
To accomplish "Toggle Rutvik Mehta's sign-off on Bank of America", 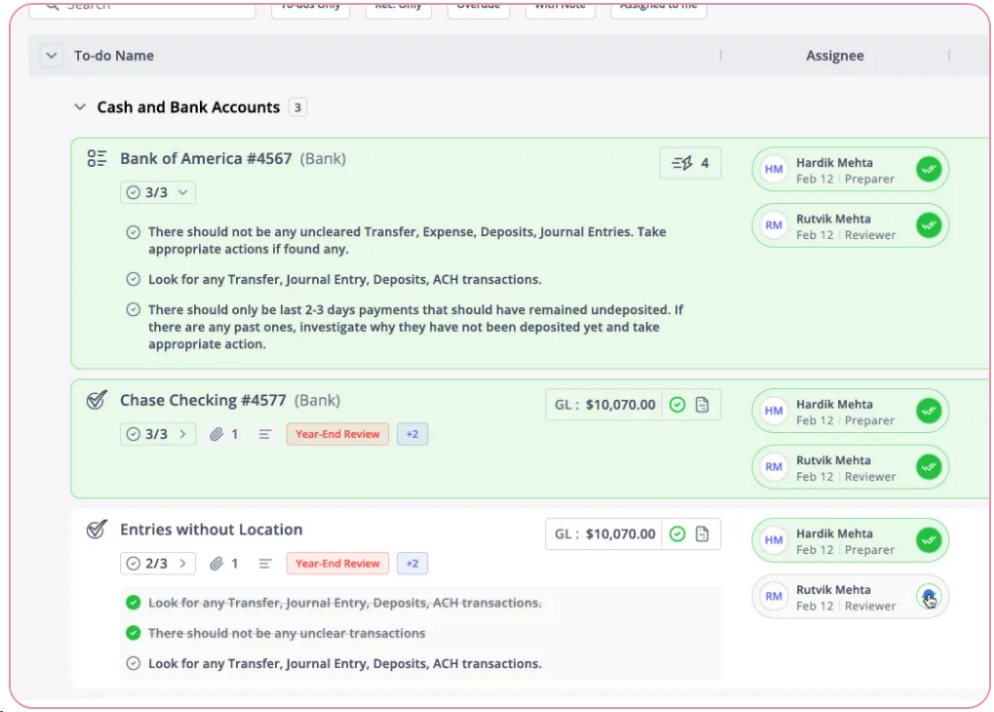I will tap(929, 225).
